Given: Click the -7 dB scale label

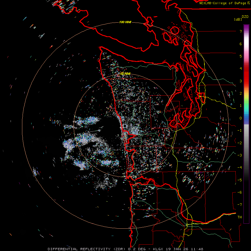Looking at the screenshot, I should 240,205.
